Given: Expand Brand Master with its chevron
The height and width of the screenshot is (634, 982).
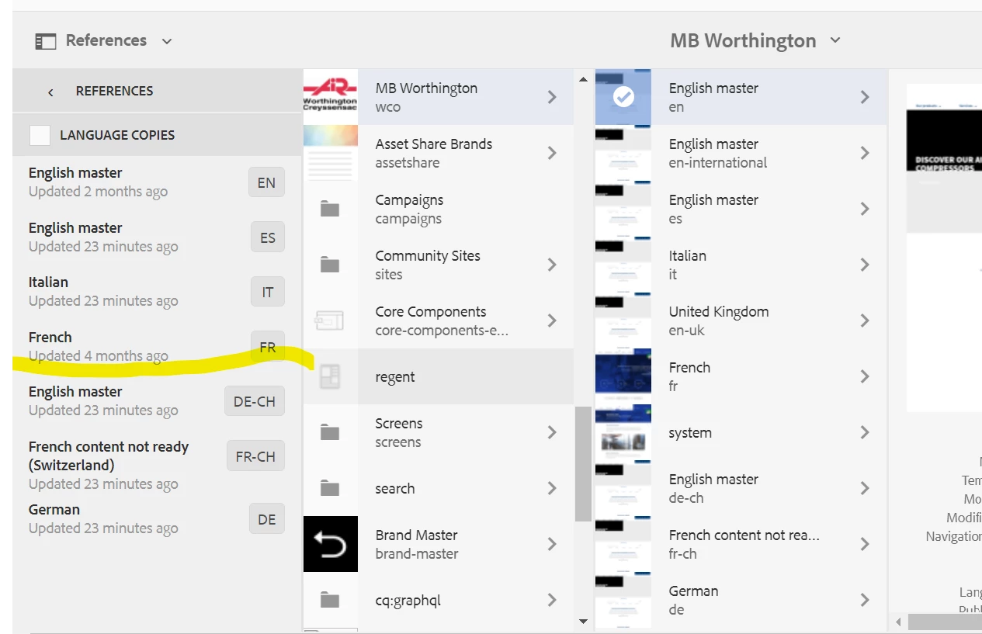Looking at the screenshot, I should 552,544.
